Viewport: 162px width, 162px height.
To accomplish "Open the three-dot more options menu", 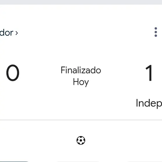I will tap(156, 32).
